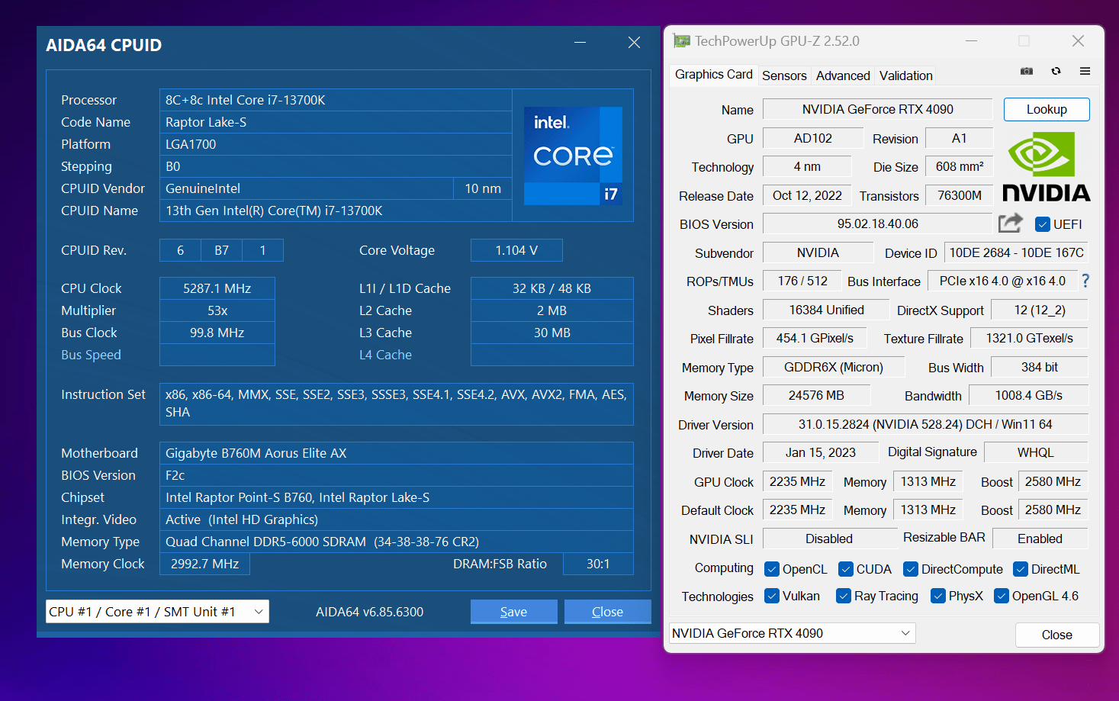This screenshot has height=701, width=1119.
Task: Click the CPU Clock value 5287.1 MHz
Action: 217,288
